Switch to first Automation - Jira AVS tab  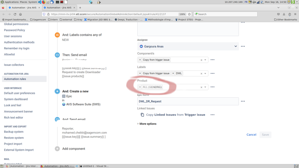pos(24,8)
